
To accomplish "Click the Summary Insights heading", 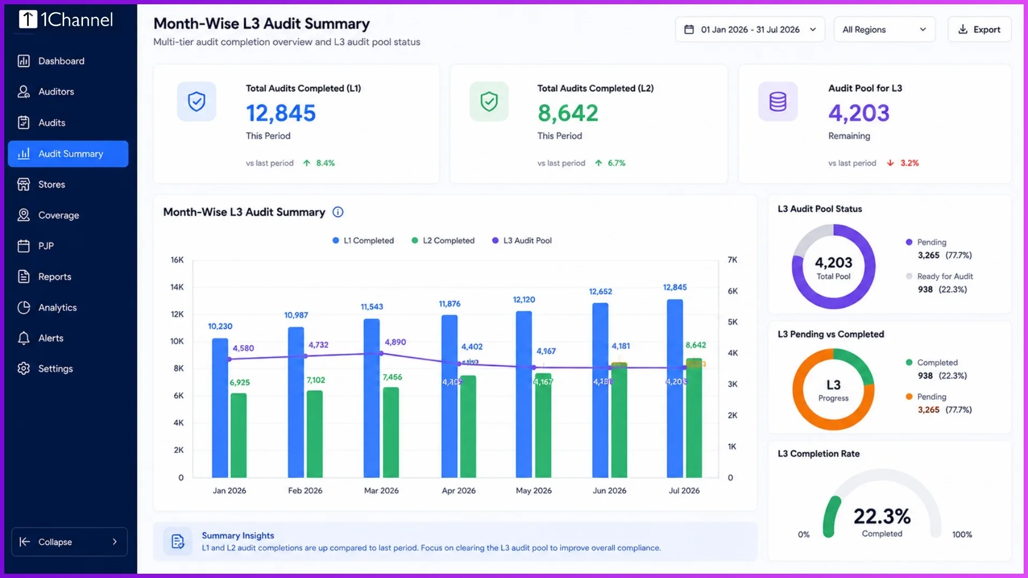I will tap(238, 535).
